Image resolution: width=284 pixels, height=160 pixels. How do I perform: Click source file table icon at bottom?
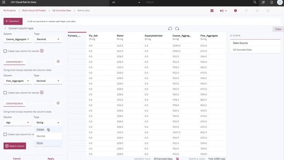[x=177, y=159]
